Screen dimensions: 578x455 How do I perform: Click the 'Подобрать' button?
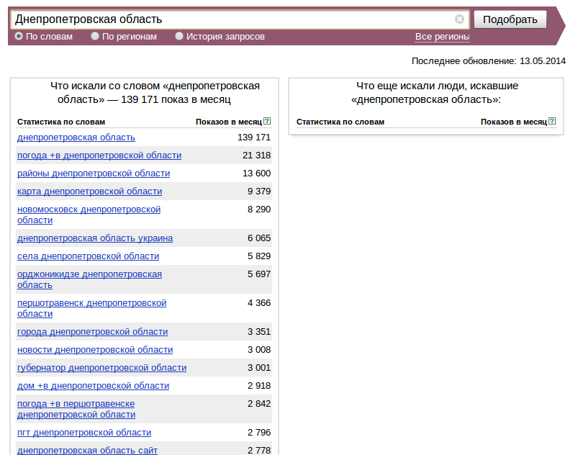click(x=510, y=19)
